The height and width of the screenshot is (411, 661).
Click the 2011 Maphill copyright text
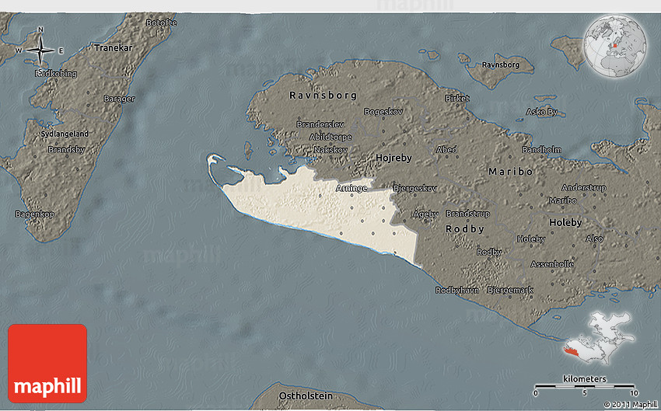(x=630, y=405)
